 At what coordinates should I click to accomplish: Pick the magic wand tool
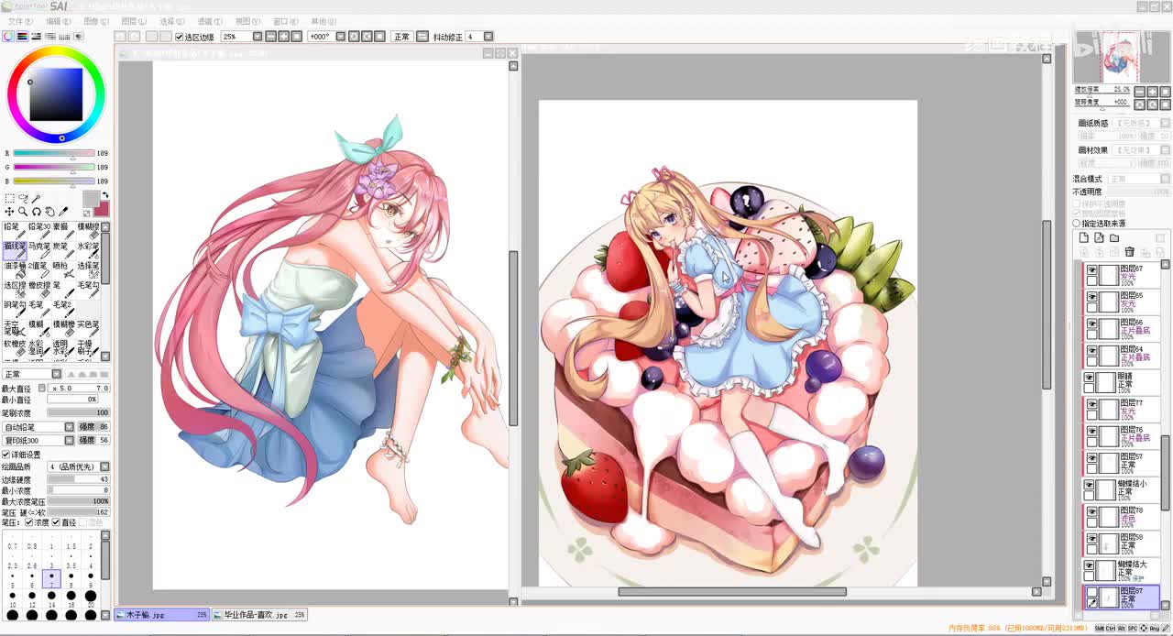tap(37, 198)
